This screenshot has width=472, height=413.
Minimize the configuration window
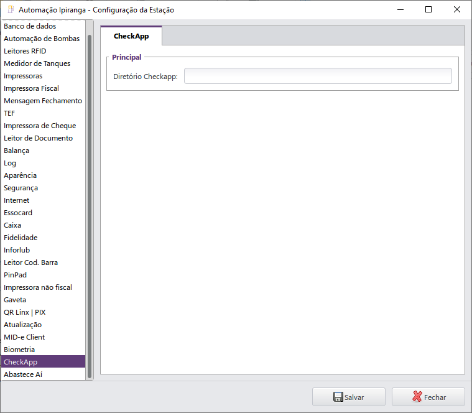point(400,9)
